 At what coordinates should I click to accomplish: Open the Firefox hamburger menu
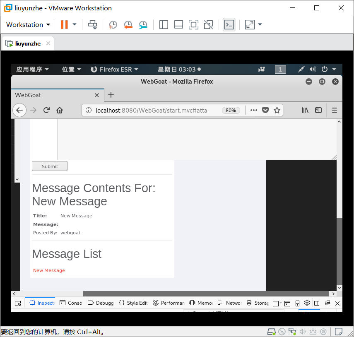click(x=335, y=110)
